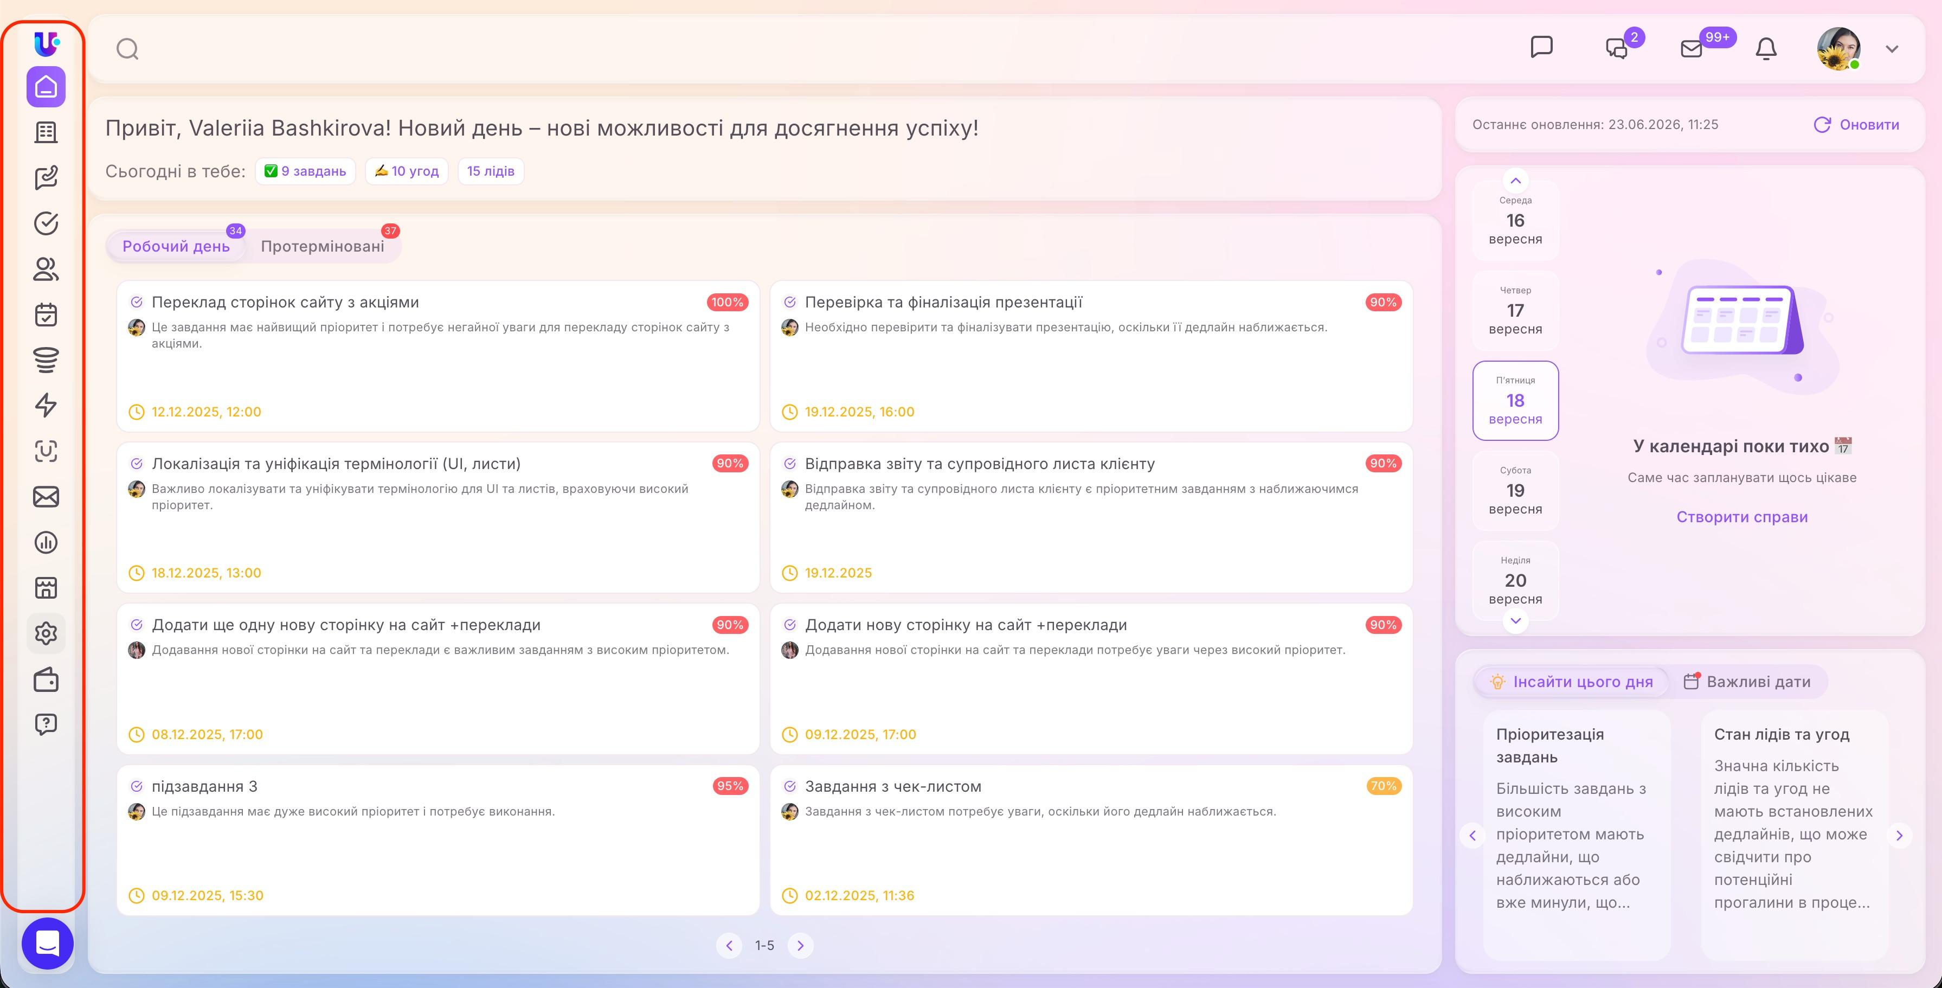Open the help question icon in sidebar
This screenshot has height=988, width=1942.
pos(46,725)
